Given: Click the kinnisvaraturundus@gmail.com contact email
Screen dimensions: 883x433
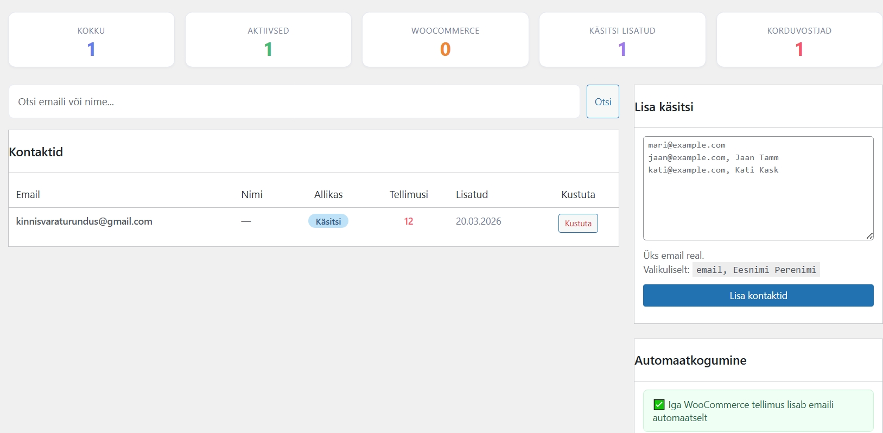Looking at the screenshot, I should coord(84,221).
